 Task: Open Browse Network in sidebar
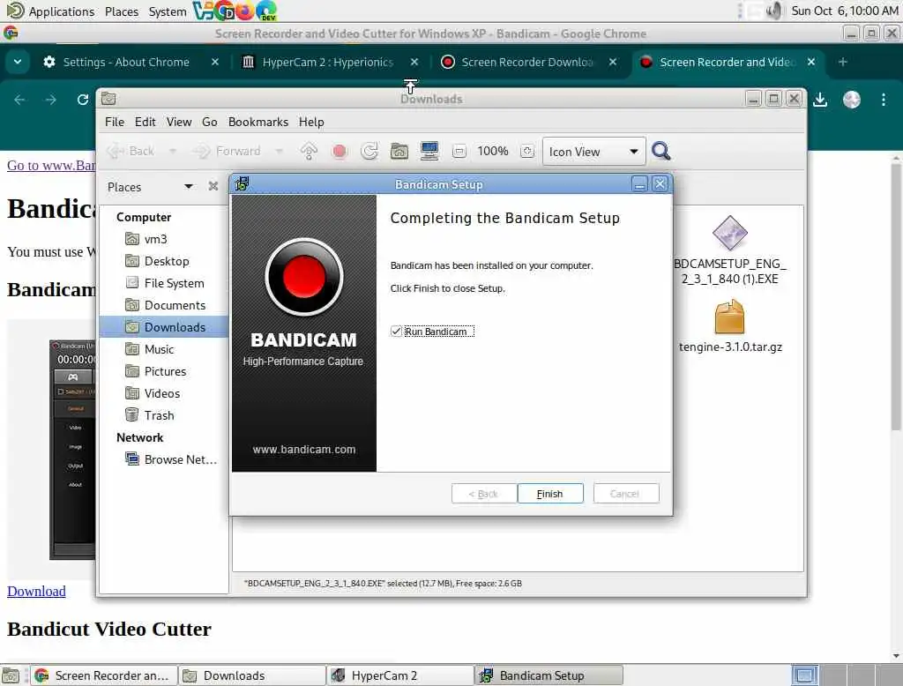tap(163, 459)
